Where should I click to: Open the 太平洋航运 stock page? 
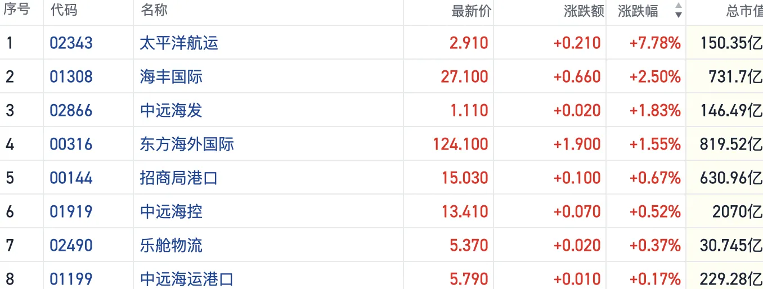click(x=178, y=43)
